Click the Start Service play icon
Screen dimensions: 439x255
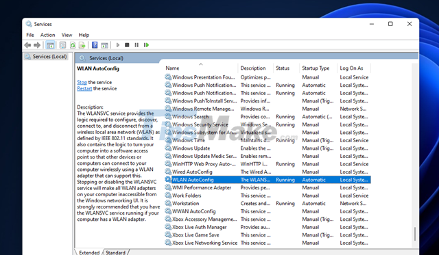pyautogui.click(x=118, y=45)
